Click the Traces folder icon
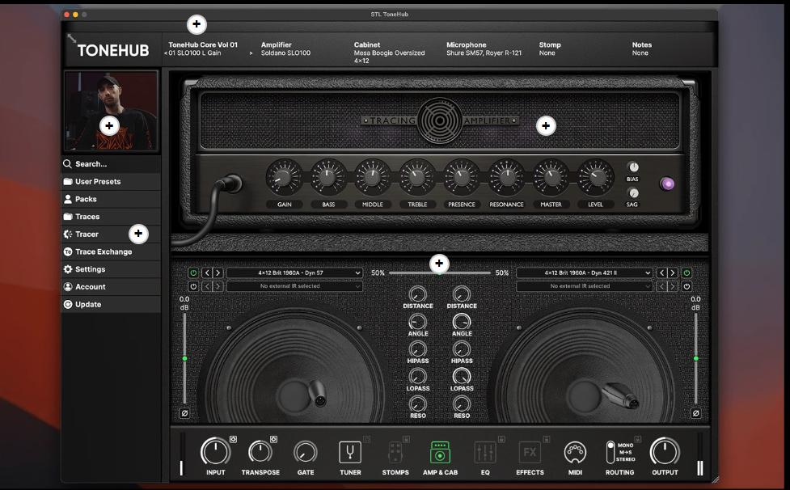Screen dimensions: 790x490 pos(67,217)
